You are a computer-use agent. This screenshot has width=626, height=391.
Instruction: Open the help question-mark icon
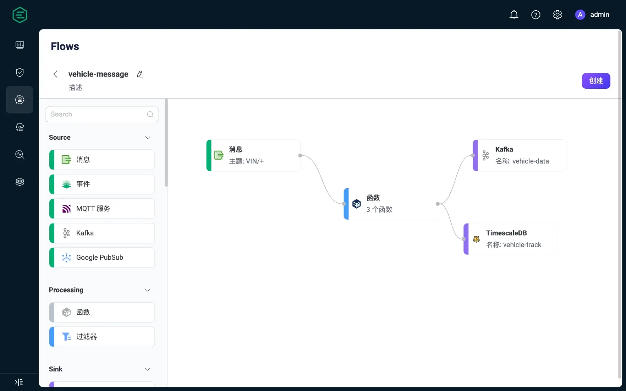536,14
